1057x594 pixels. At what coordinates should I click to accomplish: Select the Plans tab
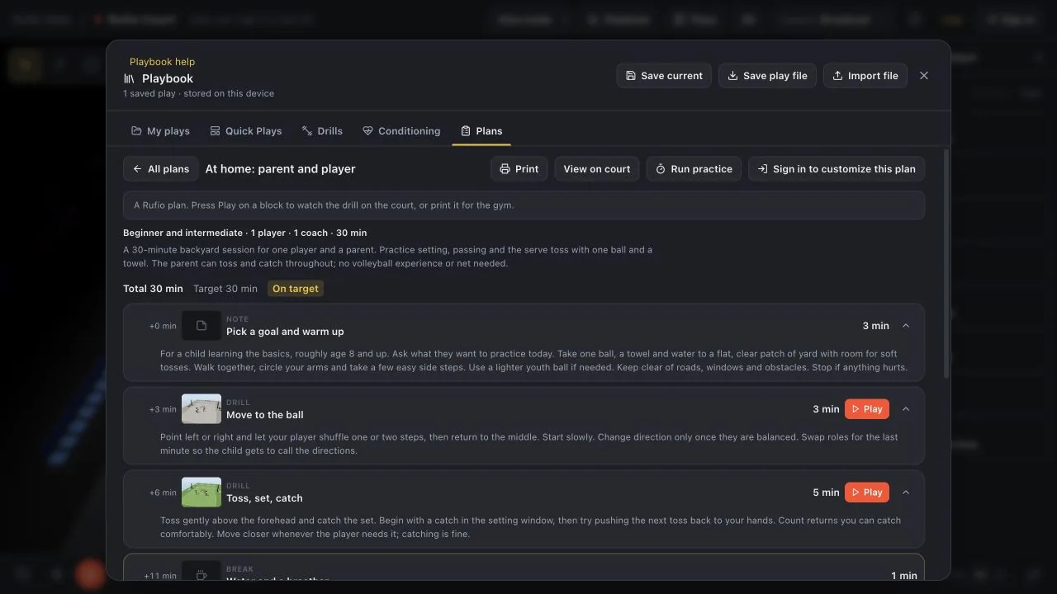pyautogui.click(x=481, y=131)
